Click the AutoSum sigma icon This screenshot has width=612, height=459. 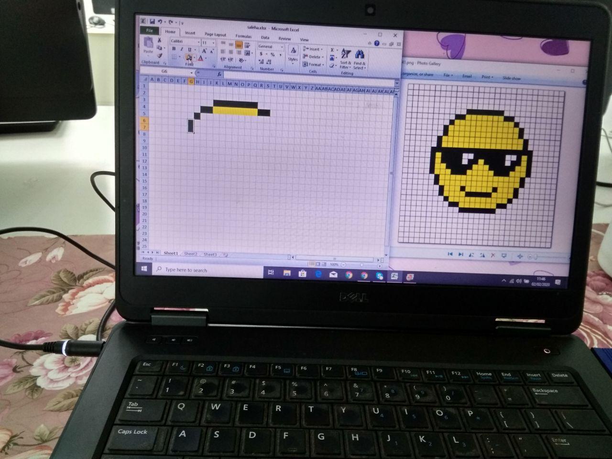332,50
